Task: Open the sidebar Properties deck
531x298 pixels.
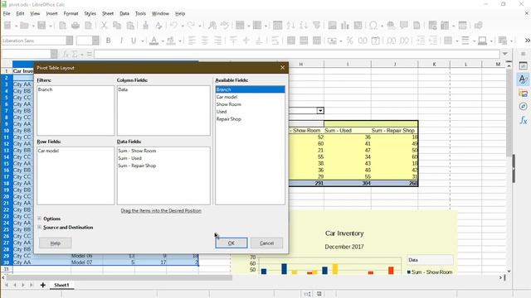Action: tap(524, 66)
